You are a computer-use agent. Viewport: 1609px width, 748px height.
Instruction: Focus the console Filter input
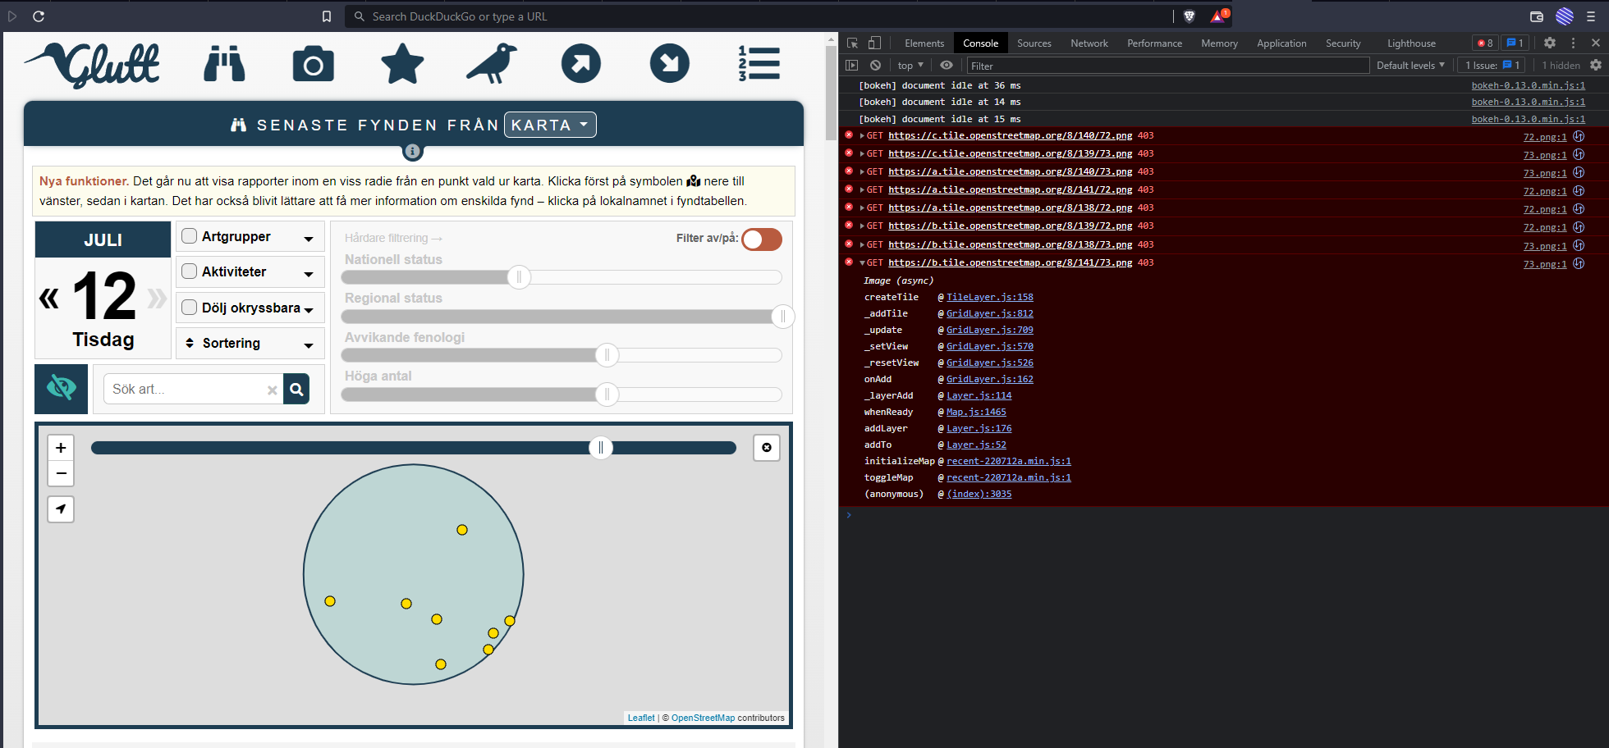pos(1167,66)
